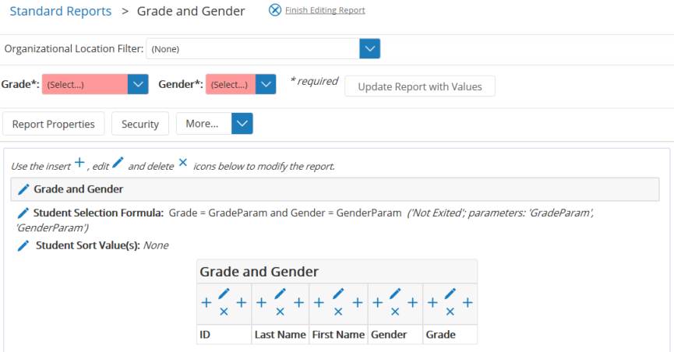Insert a column before the ID column
674x352 pixels.
pyautogui.click(x=206, y=303)
